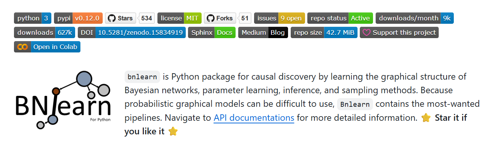This screenshot has height=143, width=484.
Task: Click the heart icon on Support this project
Action: pos(366,32)
